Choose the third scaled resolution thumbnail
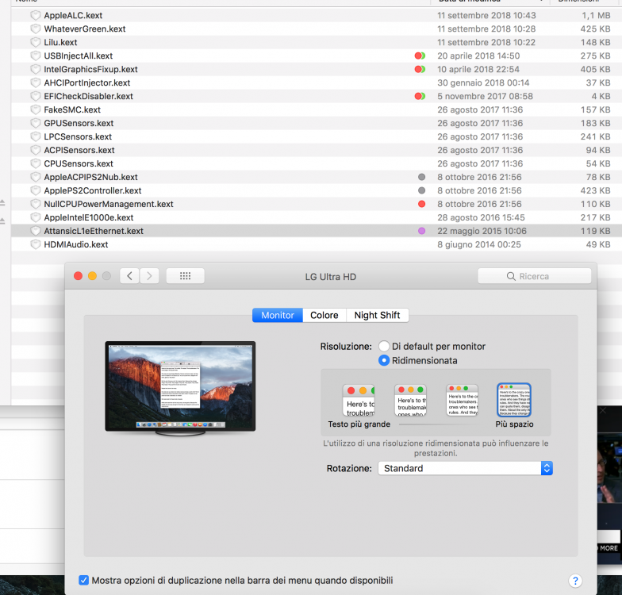622x595 pixels. 462,400
